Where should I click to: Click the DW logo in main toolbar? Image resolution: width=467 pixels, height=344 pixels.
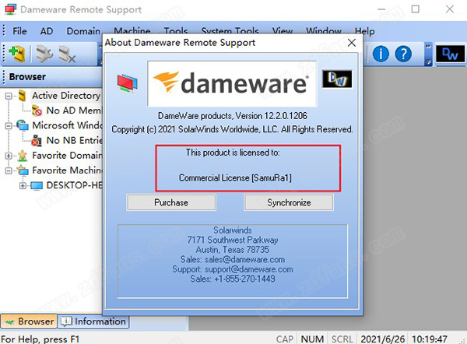[451, 54]
